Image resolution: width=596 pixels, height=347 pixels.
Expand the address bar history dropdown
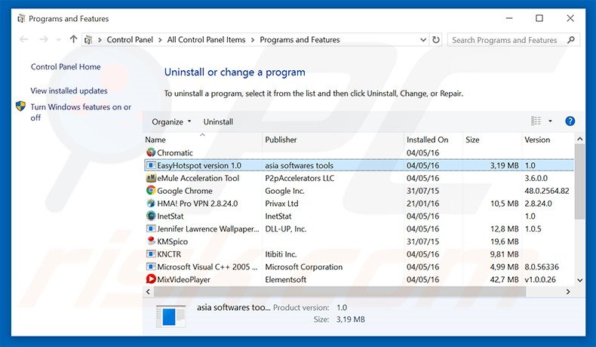423,39
